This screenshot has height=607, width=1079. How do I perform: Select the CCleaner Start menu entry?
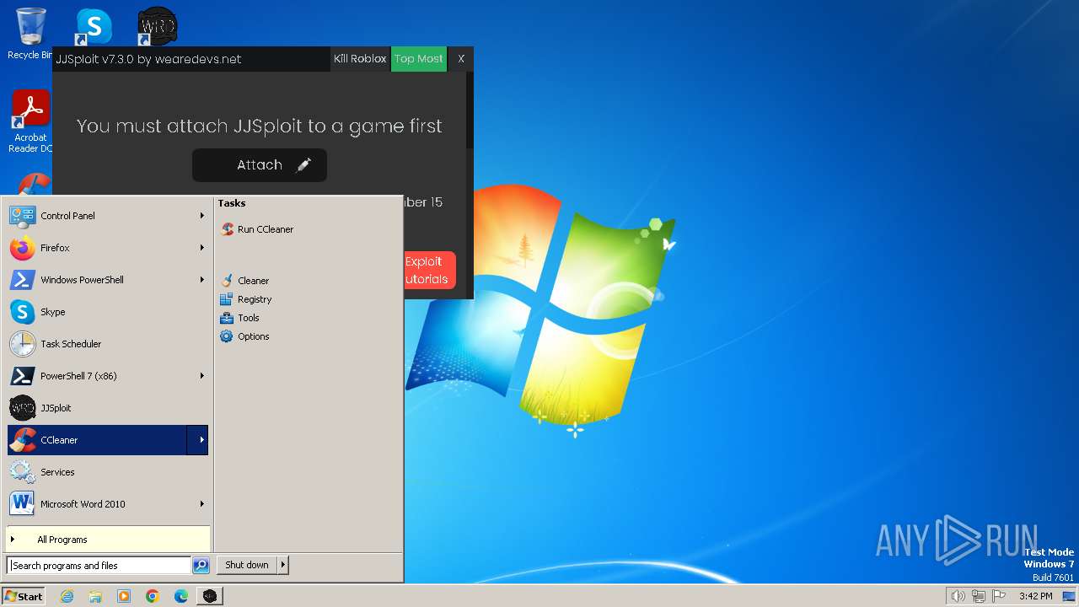[97, 440]
